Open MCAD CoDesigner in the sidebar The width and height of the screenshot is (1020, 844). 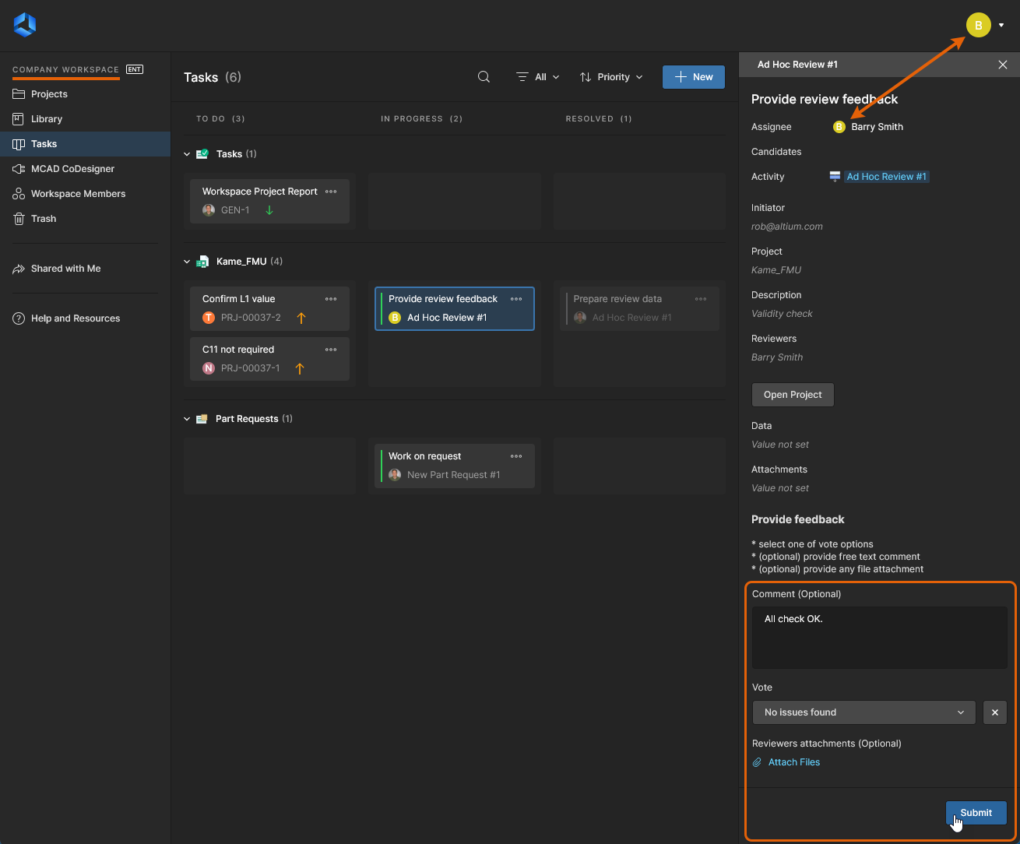pyautogui.click(x=85, y=169)
